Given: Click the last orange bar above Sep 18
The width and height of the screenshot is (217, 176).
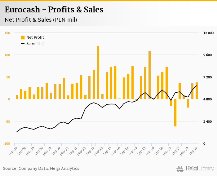Looking at the screenshot, I should click(197, 91).
